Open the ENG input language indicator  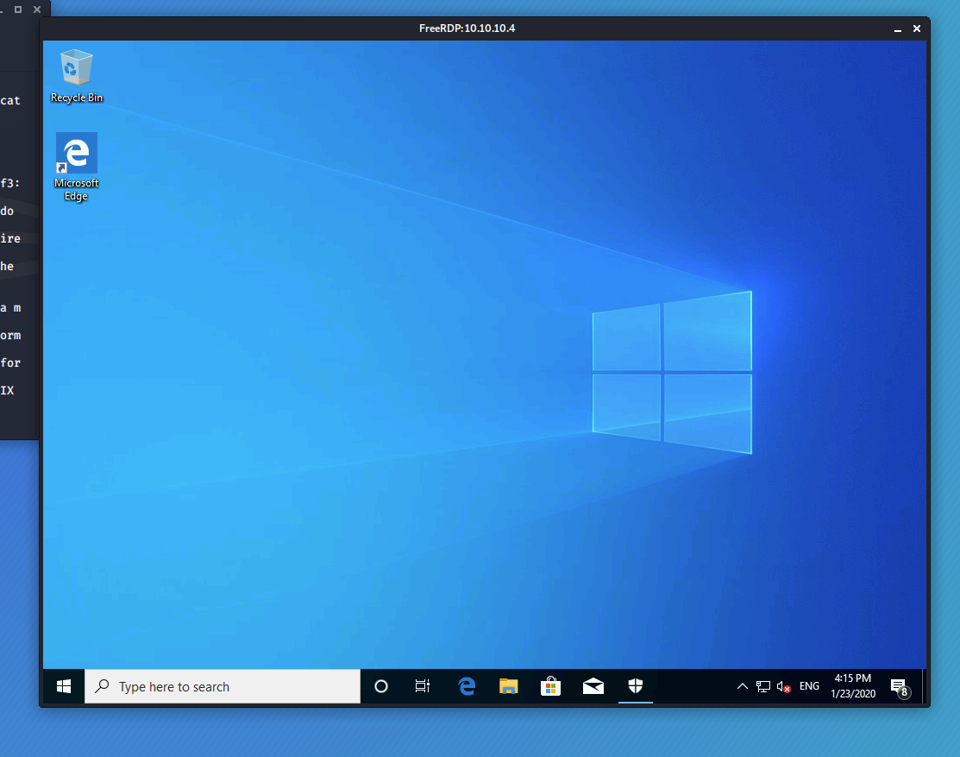click(809, 686)
